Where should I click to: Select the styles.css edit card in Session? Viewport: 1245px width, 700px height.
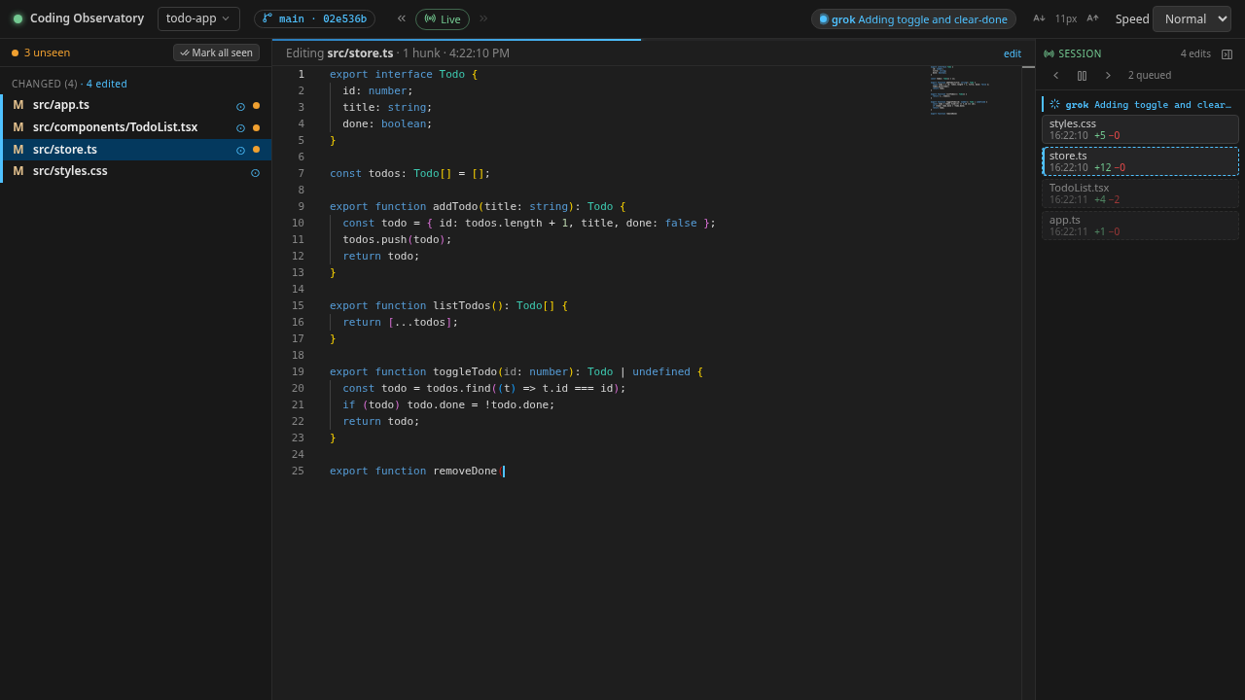[1140, 129]
